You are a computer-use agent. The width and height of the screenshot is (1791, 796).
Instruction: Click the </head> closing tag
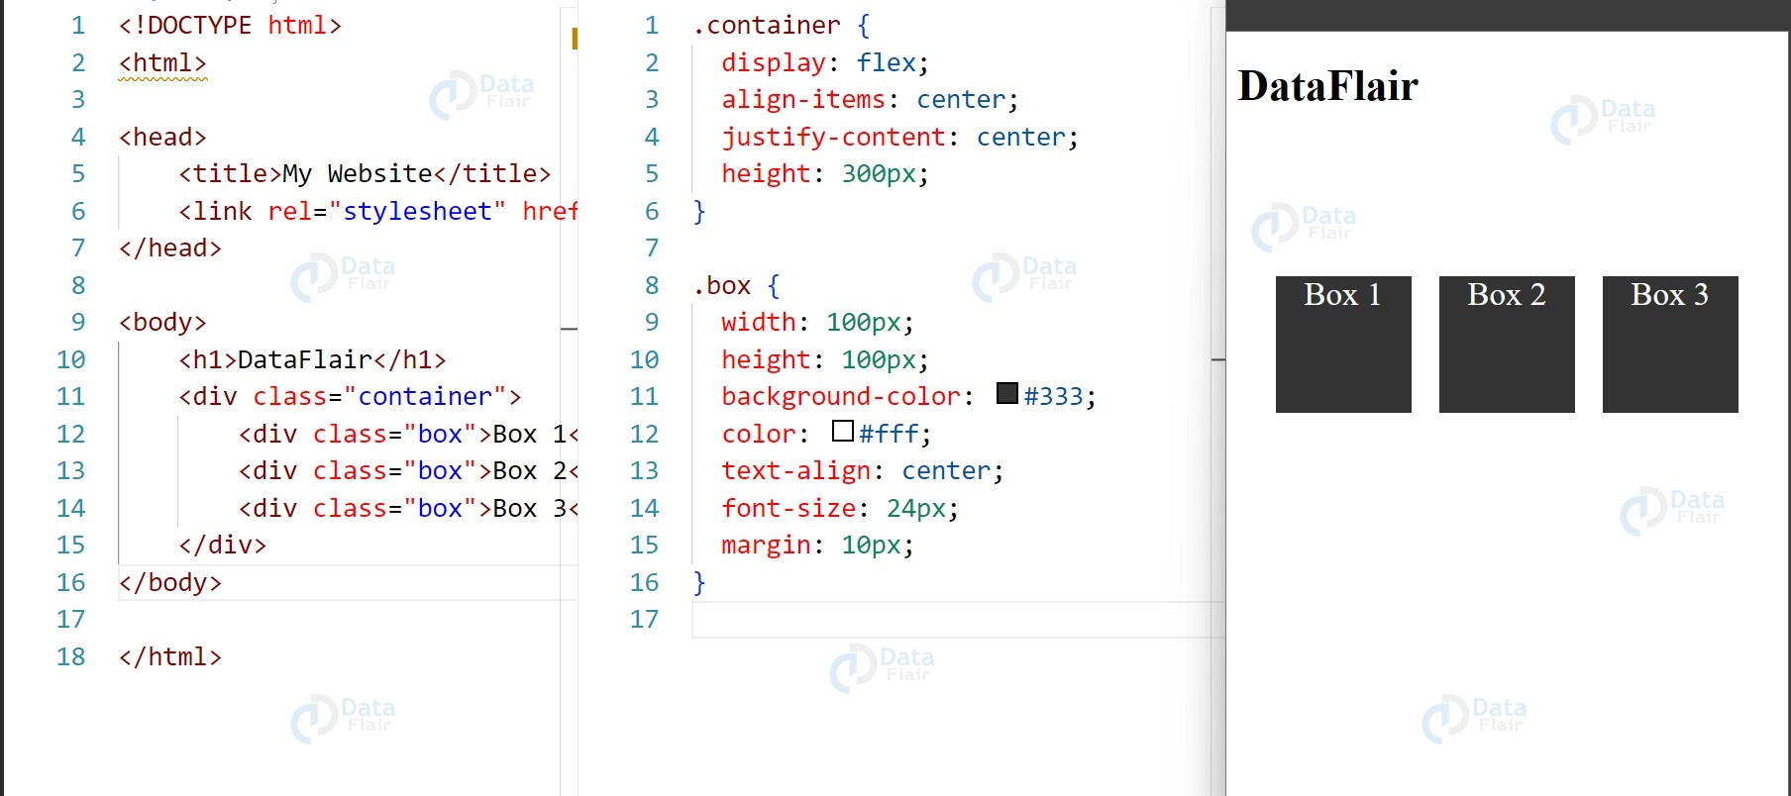[170, 248]
